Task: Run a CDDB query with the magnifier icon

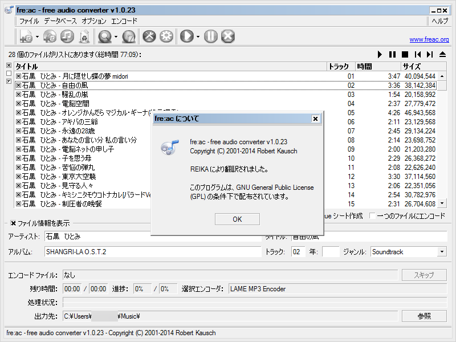Action: [x=105, y=36]
